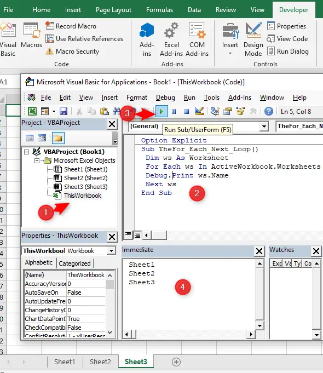This screenshot has height=373, width=323.
Task: Click View Object icon in Project pane
Action: pyautogui.click(x=42, y=138)
